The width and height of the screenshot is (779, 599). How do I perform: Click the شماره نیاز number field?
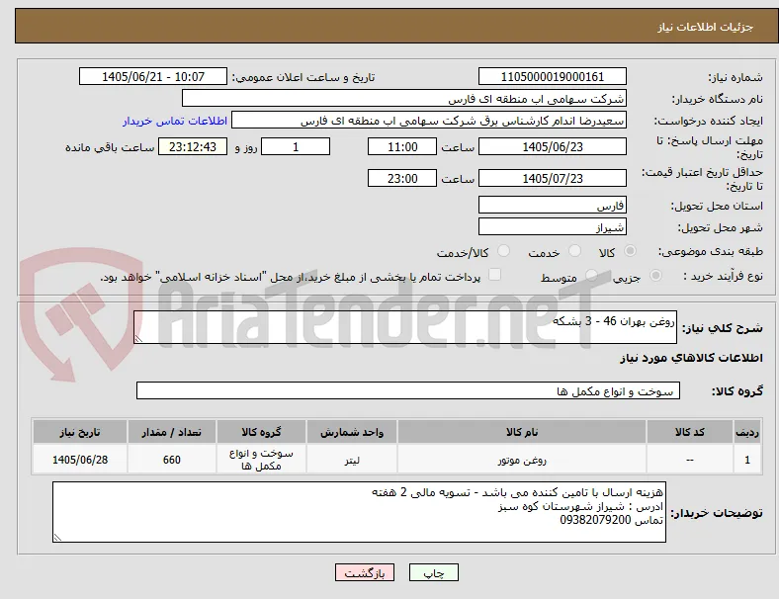552,77
